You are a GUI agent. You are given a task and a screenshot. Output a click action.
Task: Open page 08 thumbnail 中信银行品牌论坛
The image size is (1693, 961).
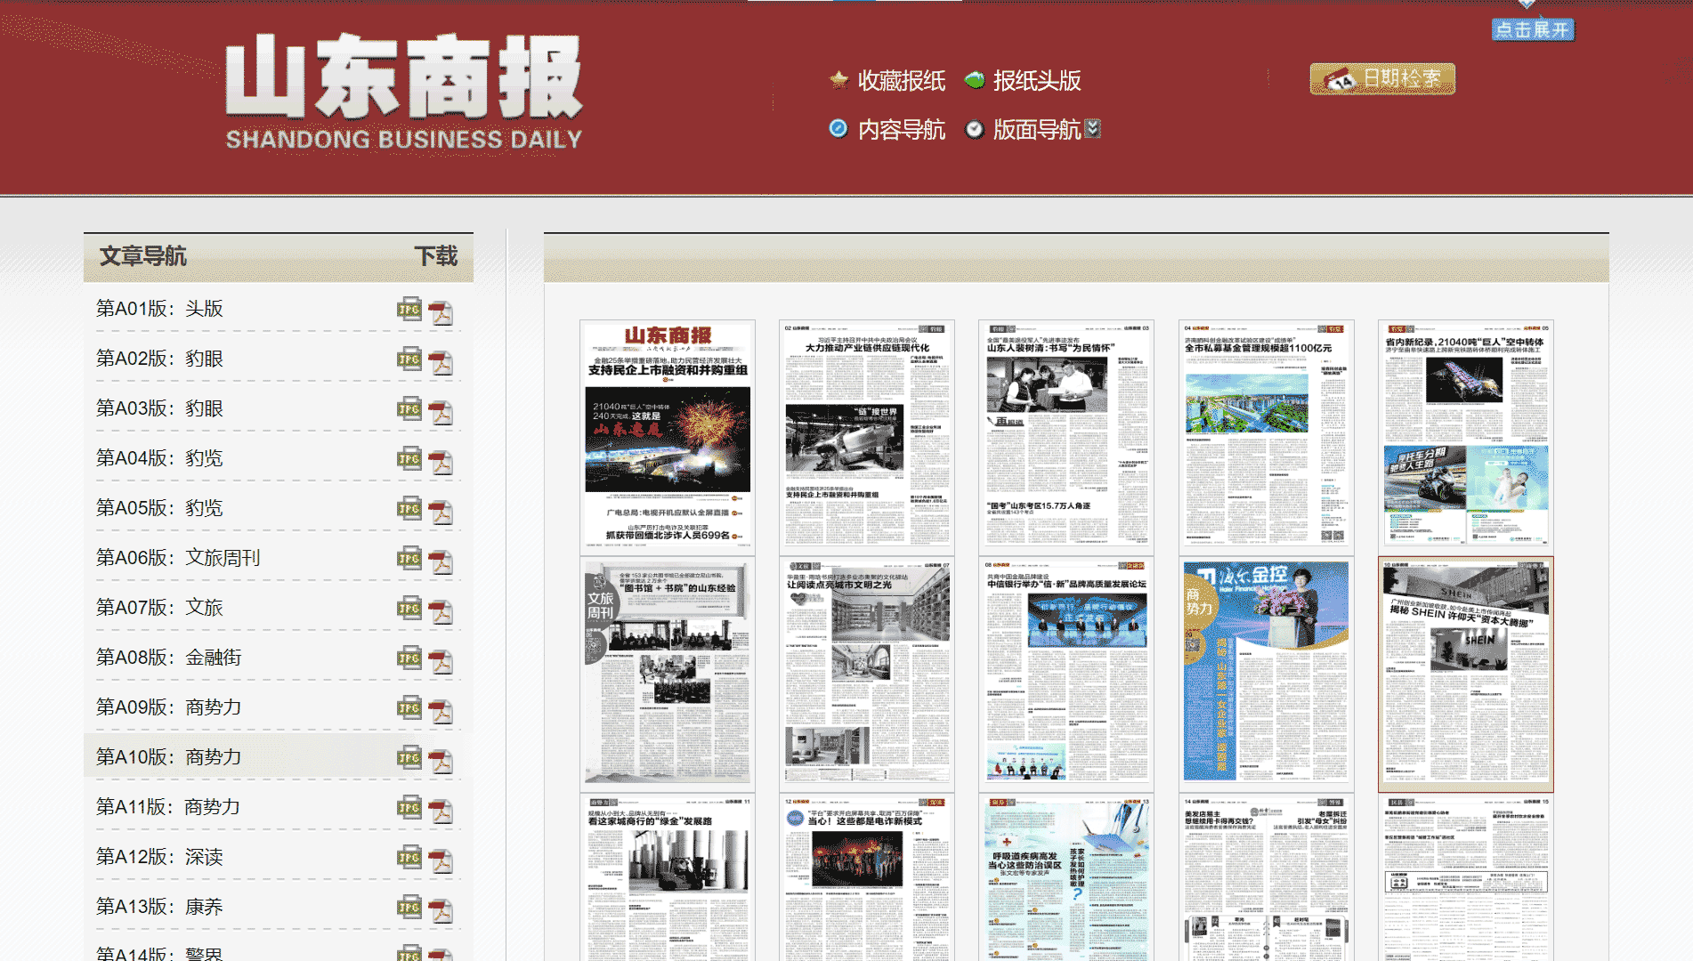click(1066, 674)
